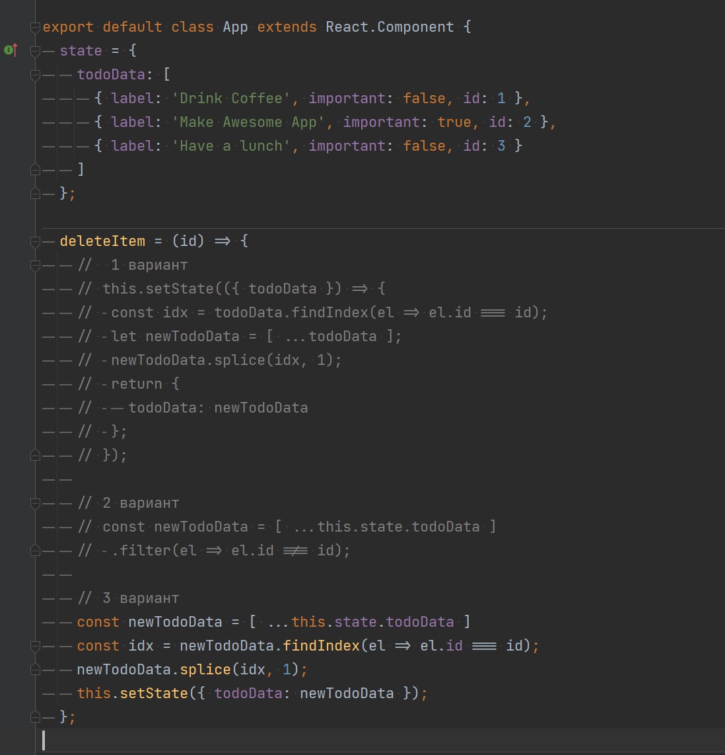
Task: Click 'this' in uncommented spread expression
Action: point(308,621)
